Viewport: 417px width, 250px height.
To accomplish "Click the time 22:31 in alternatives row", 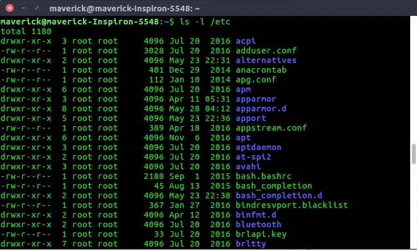I will (x=218, y=60).
